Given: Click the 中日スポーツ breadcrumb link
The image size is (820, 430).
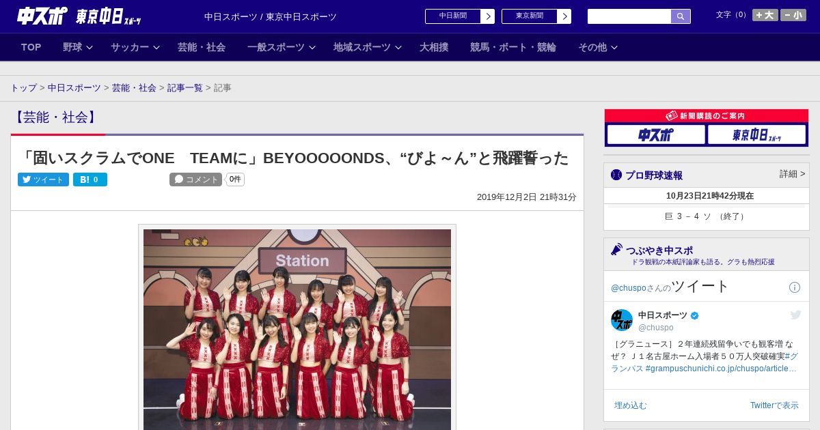Looking at the screenshot, I should tap(74, 88).
